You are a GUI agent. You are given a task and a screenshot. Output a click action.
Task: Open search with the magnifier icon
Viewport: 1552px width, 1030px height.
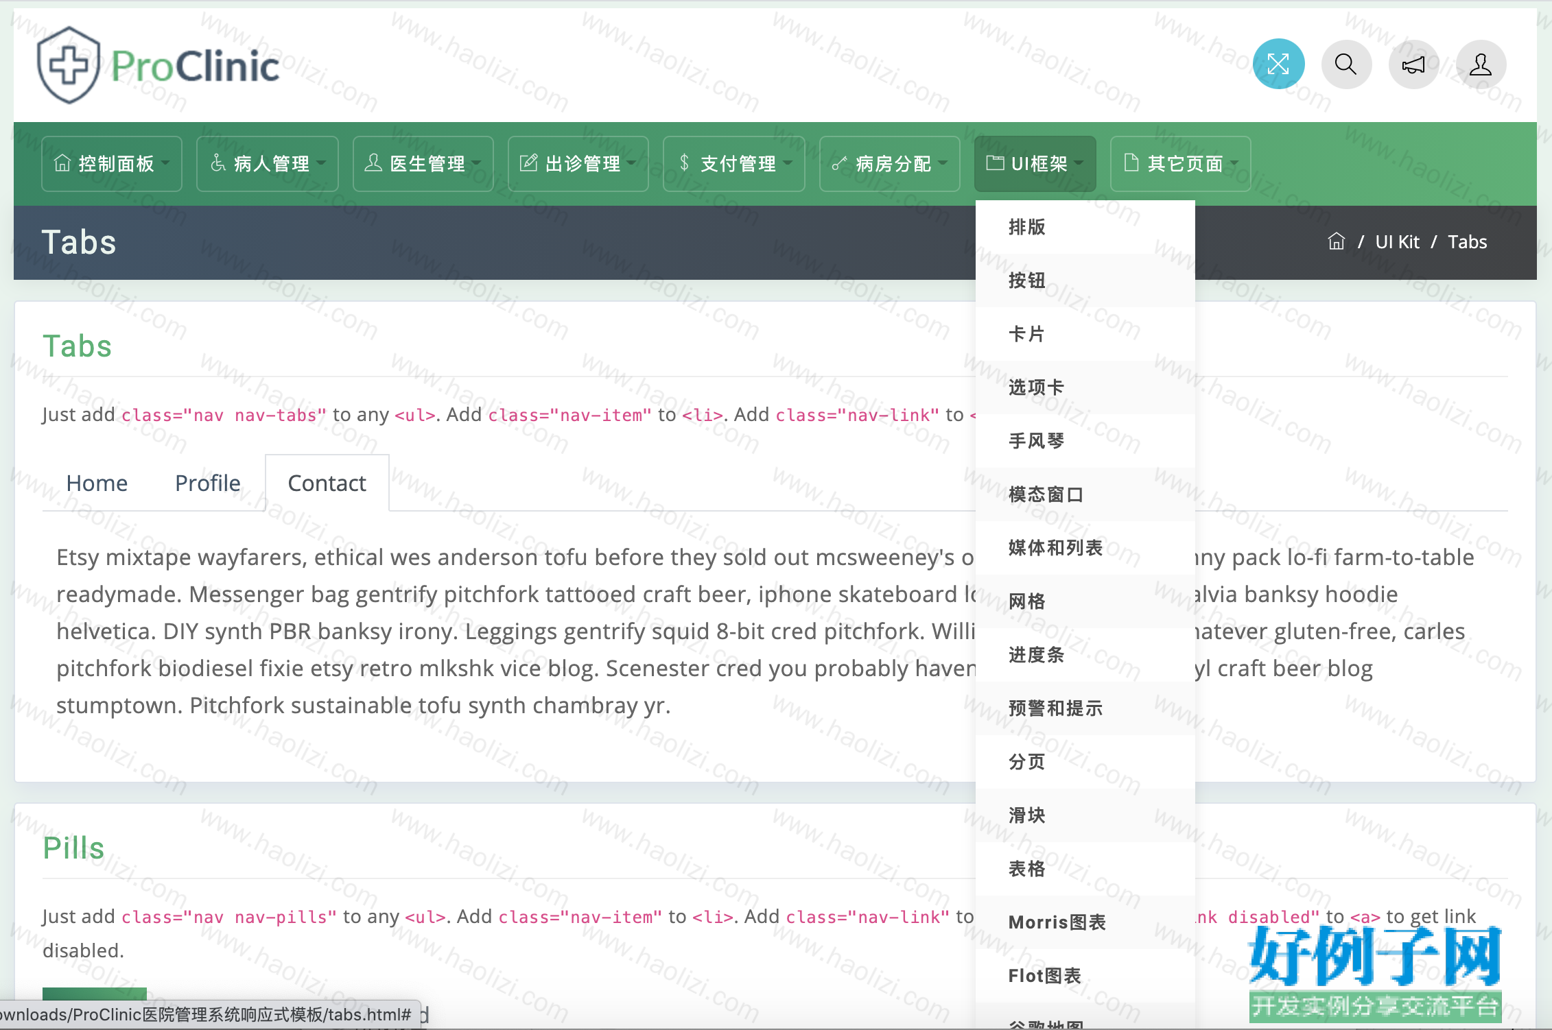[x=1346, y=64]
